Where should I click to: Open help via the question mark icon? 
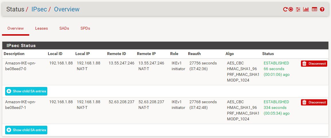[x=322, y=9]
